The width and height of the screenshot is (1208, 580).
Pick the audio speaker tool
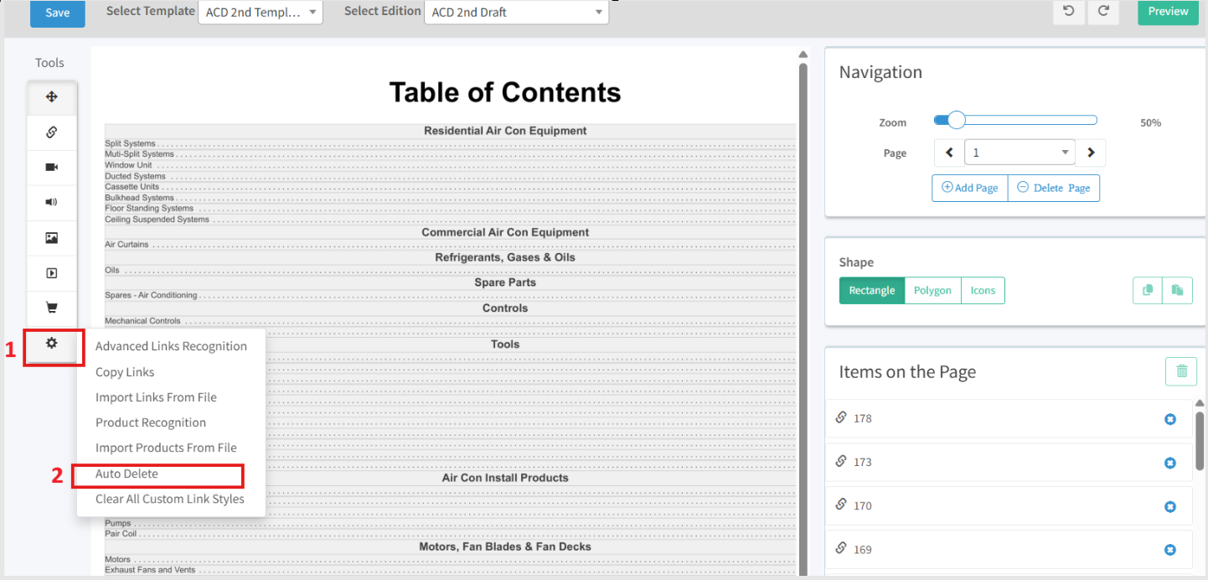point(51,202)
